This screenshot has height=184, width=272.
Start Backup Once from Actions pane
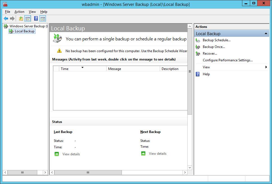coord(213,47)
